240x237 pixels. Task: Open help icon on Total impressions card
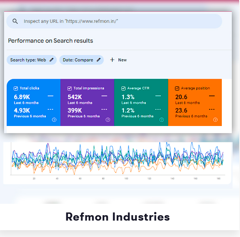point(108,120)
